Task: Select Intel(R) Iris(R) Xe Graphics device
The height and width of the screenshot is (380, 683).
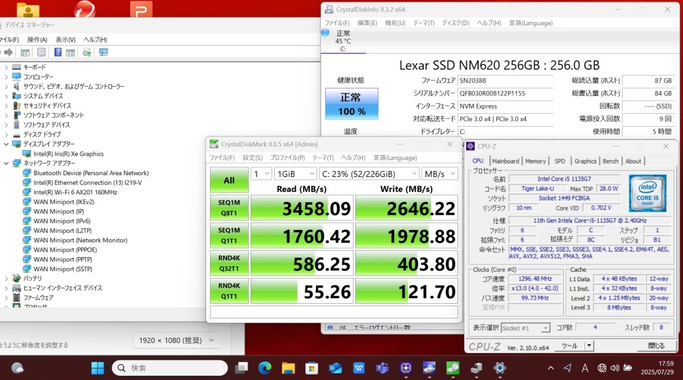Action: pos(68,154)
